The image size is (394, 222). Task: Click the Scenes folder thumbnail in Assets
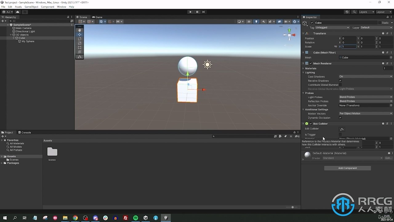52,152
